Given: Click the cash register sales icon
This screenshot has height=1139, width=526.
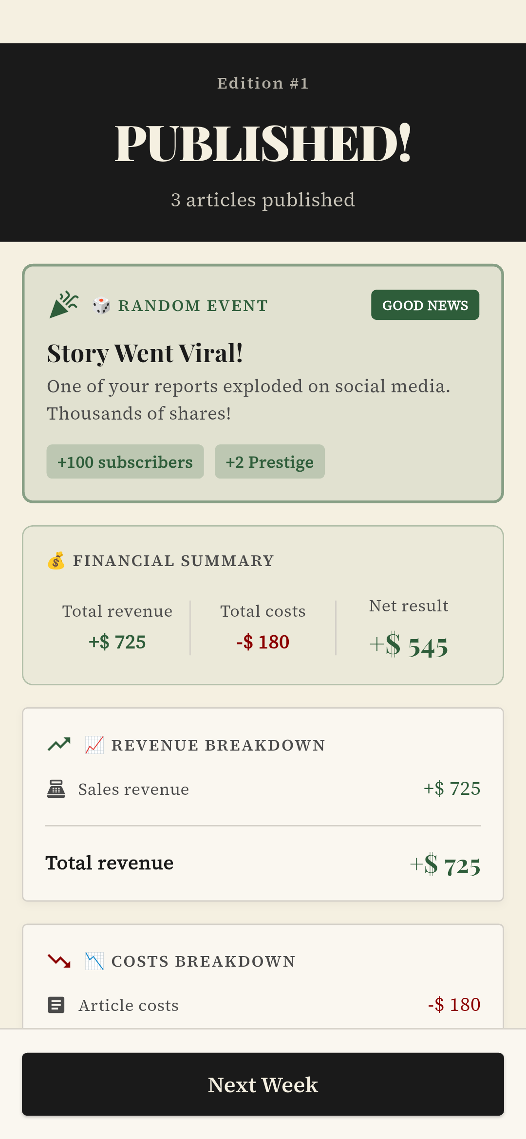Looking at the screenshot, I should [56, 789].
